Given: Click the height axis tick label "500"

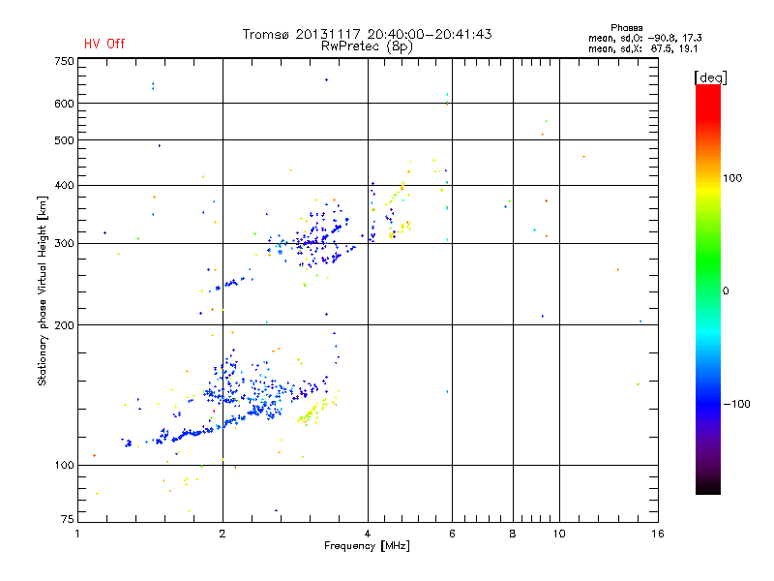Looking at the screenshot, I should [64, 140].
